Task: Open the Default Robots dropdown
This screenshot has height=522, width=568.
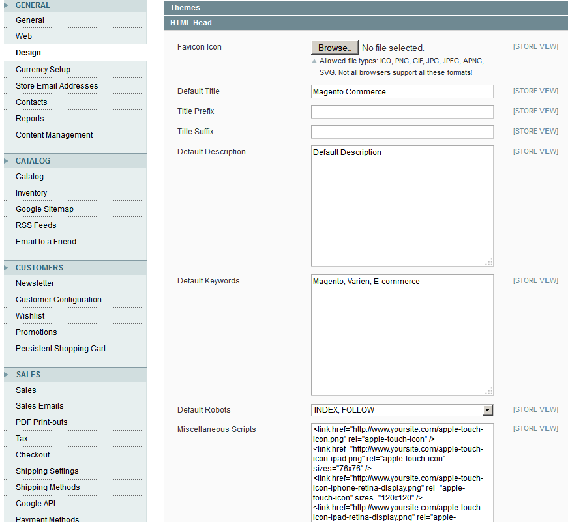Action: [x=487, y=410]
